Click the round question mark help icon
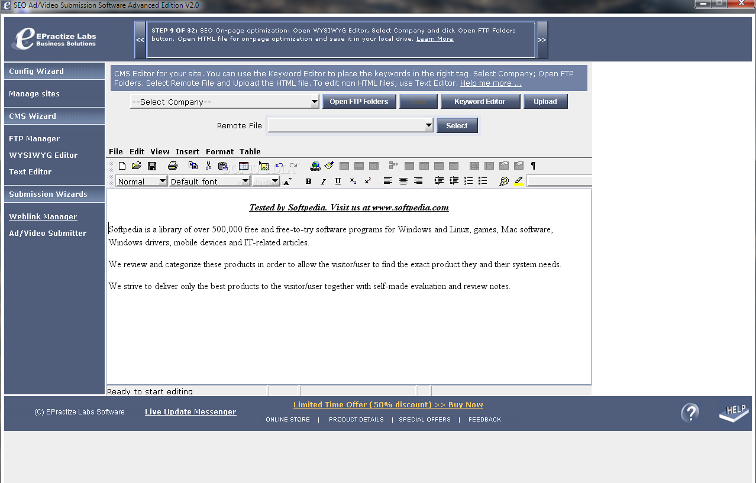756x483 pixels. (x=690, y=412)
